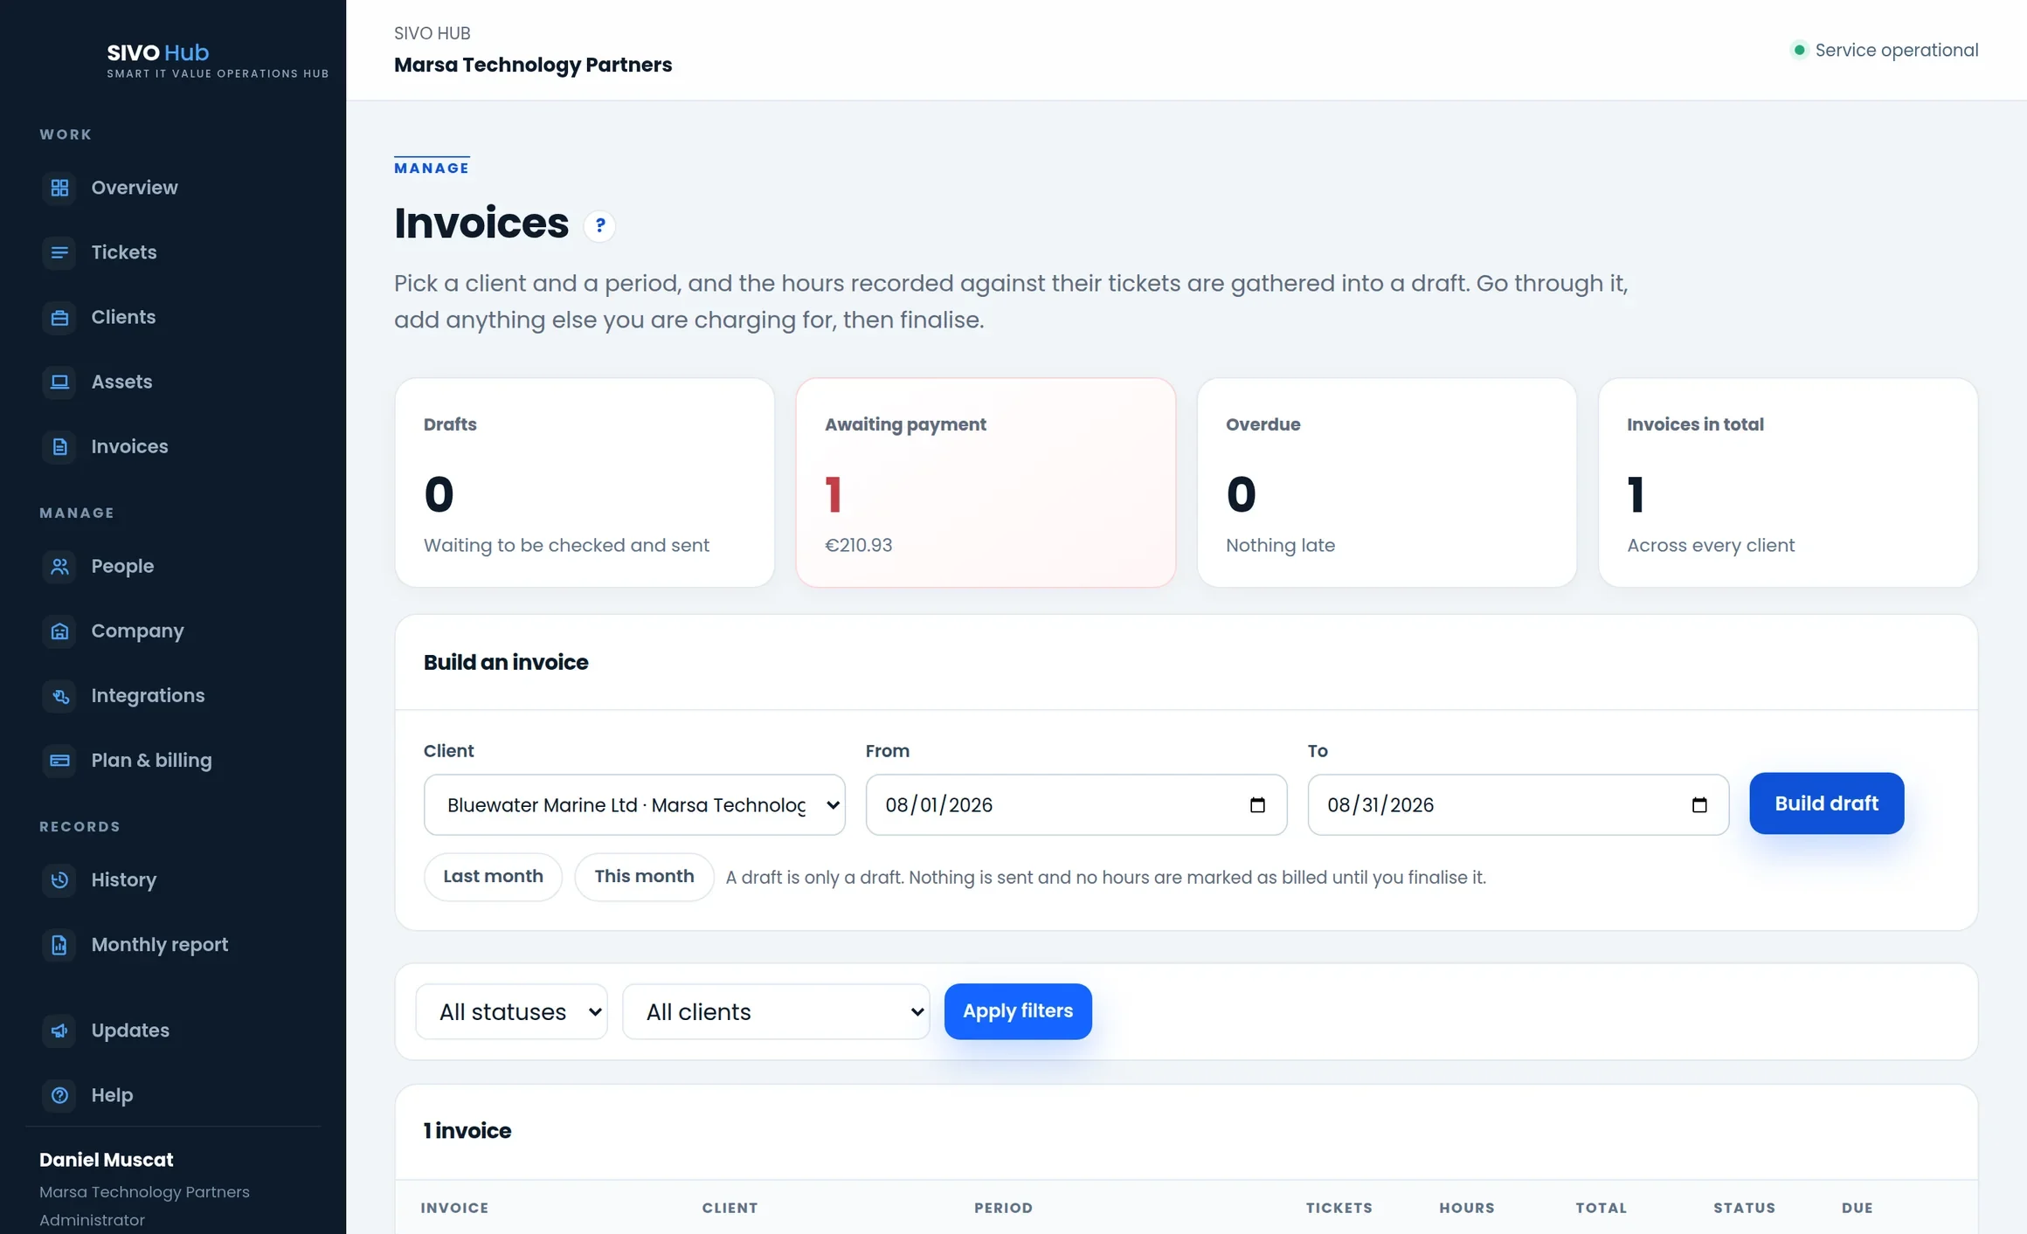Select the Clients briefcase icon
This screenshot has width=2027, height=1234.
pos(59,317)
